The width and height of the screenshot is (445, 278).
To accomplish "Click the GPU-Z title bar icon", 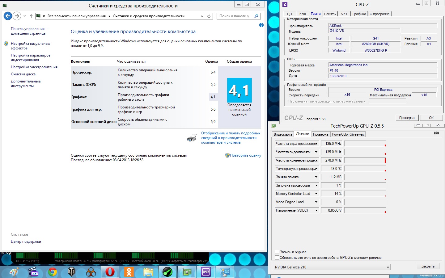I will point(273,126).
